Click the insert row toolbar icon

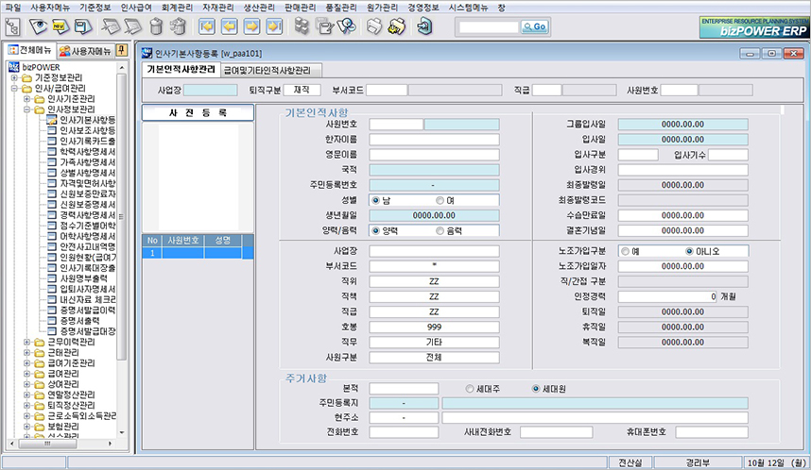[111, 26]
